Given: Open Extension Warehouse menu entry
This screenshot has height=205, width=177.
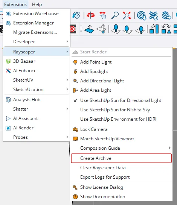Looking at the screenshot, I should 37,14.
